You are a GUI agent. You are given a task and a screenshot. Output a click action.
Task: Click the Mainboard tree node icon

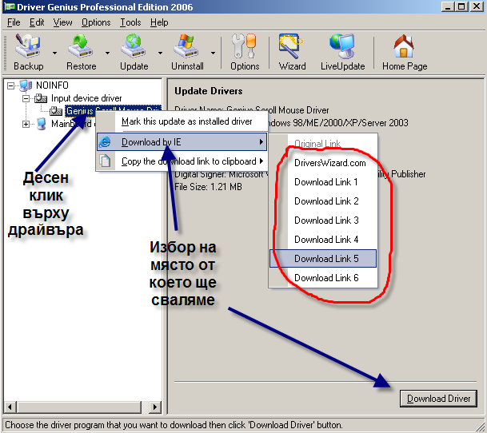click(42, 124)
